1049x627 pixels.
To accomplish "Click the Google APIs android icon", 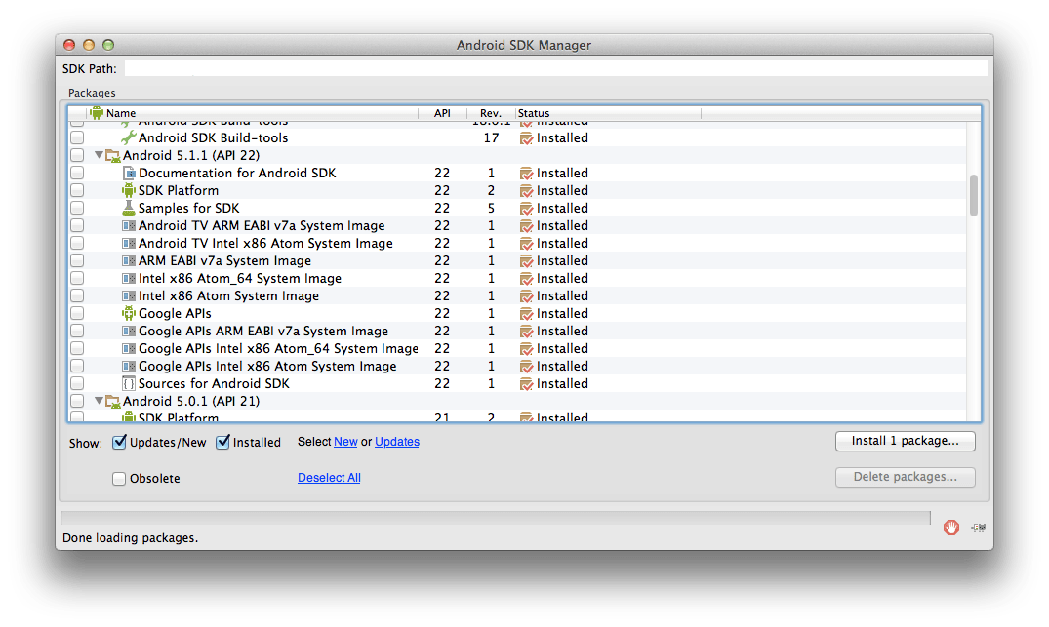I will [x=129, y=314].
